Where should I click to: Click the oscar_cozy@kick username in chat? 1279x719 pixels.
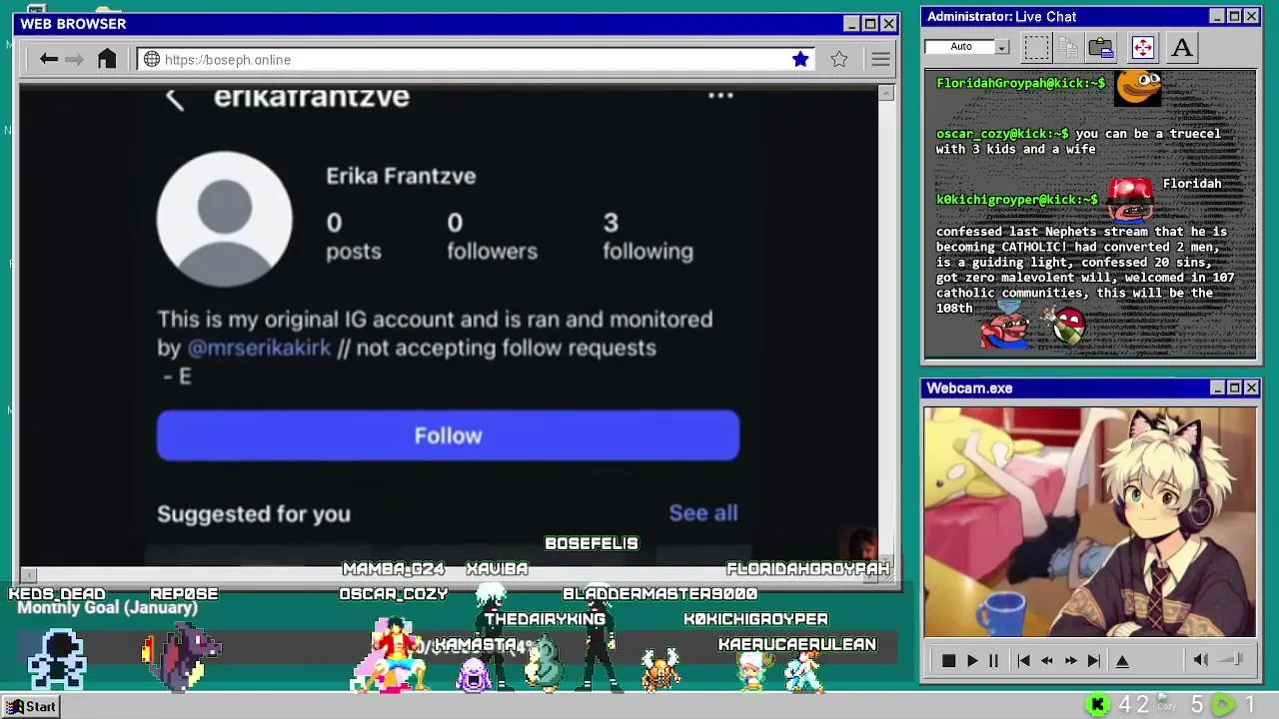(1003, 134)
